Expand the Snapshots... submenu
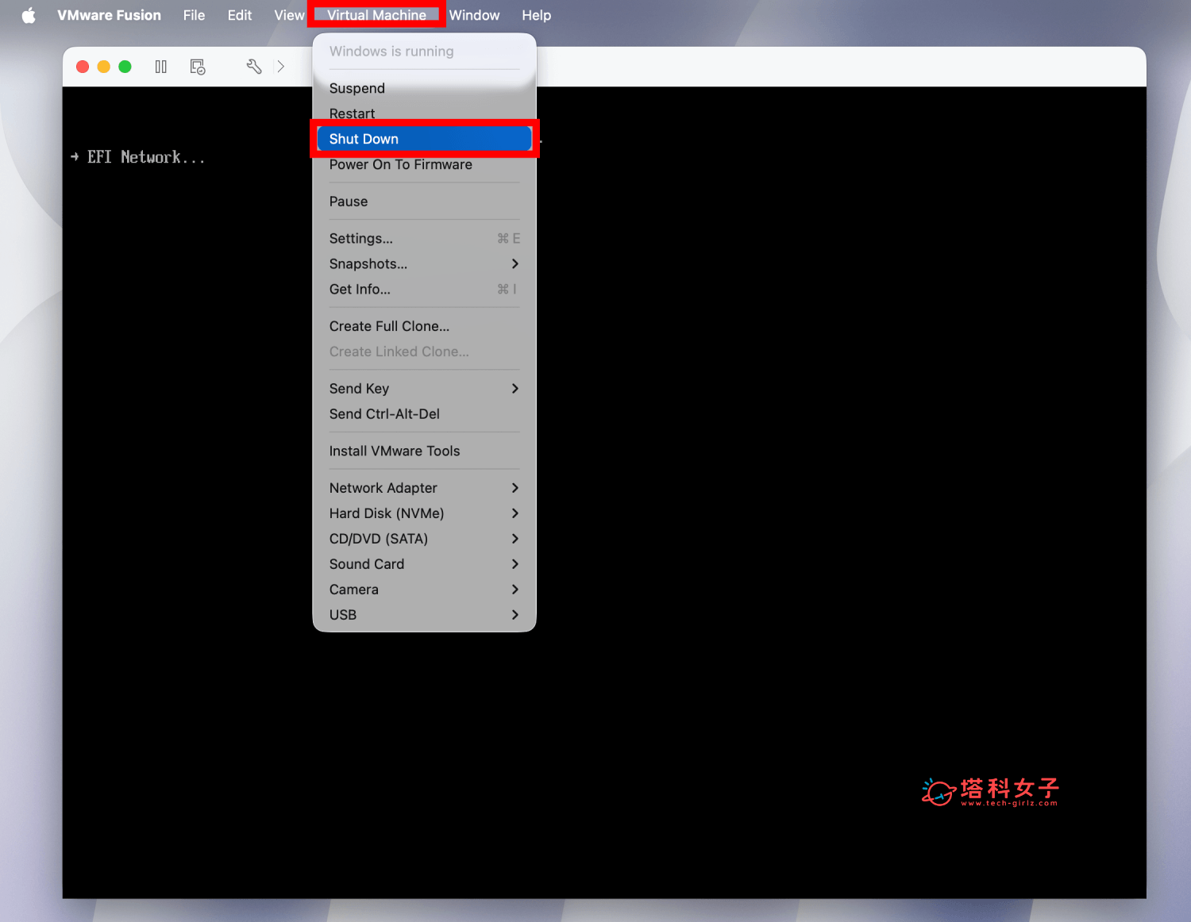The image size is (1191, 922). 424,263
